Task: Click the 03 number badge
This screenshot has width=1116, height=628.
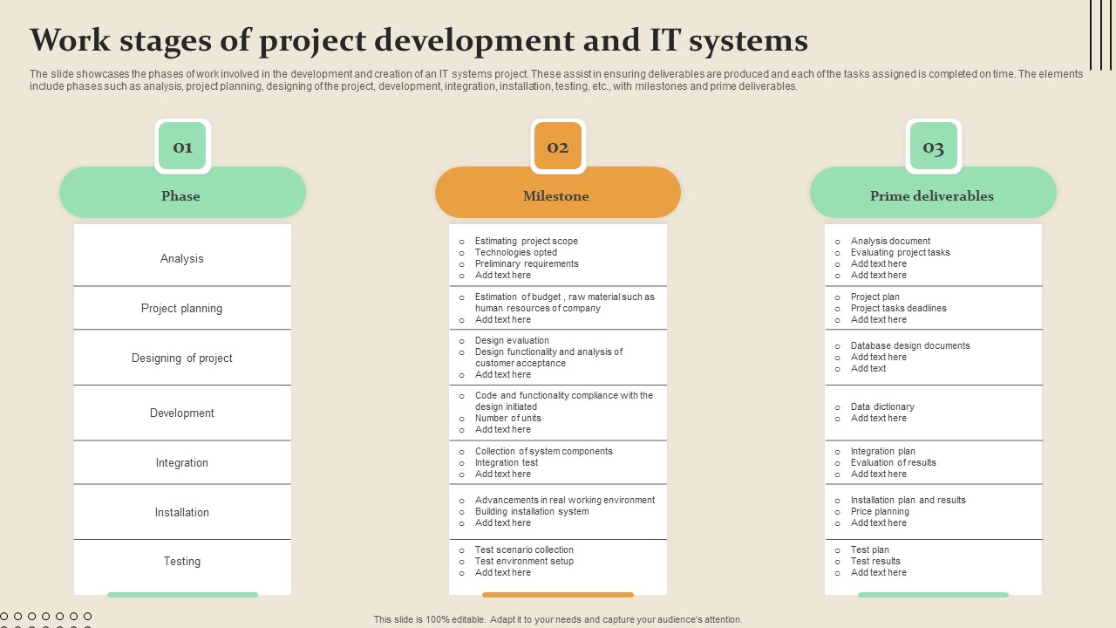Action: (x=934, y=147)
